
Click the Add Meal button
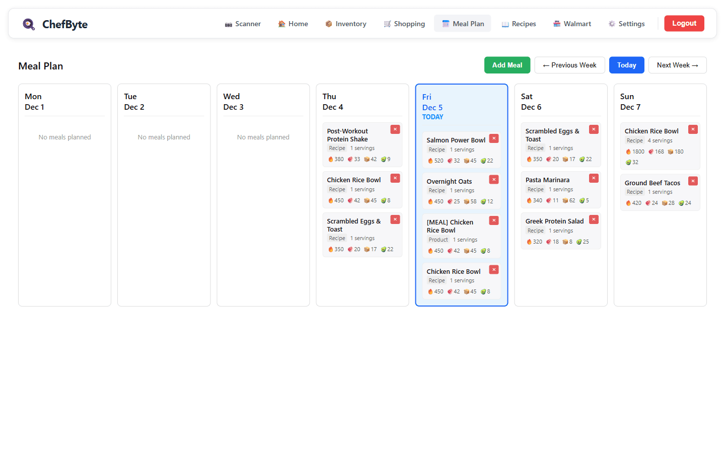tap(507, 65)
